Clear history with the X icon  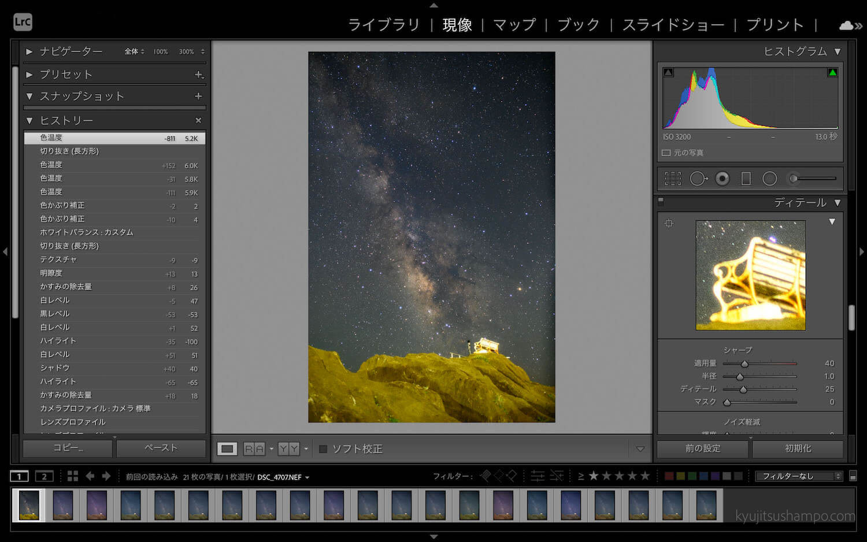point(198,120)
